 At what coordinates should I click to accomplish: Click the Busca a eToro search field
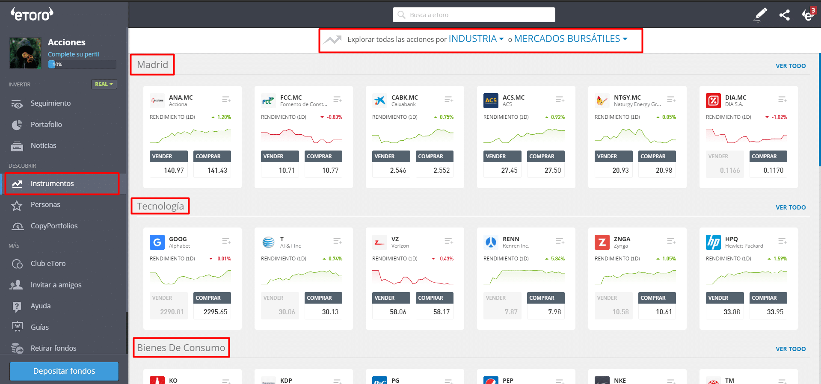(474, 15)
